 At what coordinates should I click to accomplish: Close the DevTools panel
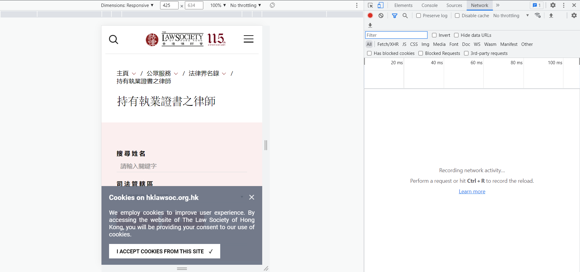point(574,5)
